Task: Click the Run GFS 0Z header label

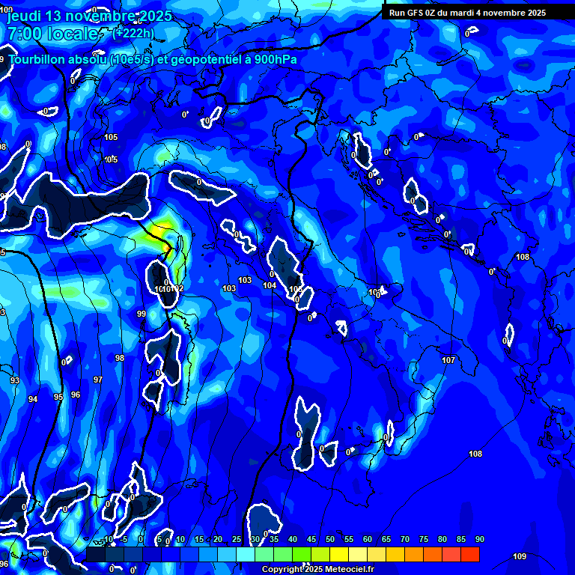Action: (467, 13)
